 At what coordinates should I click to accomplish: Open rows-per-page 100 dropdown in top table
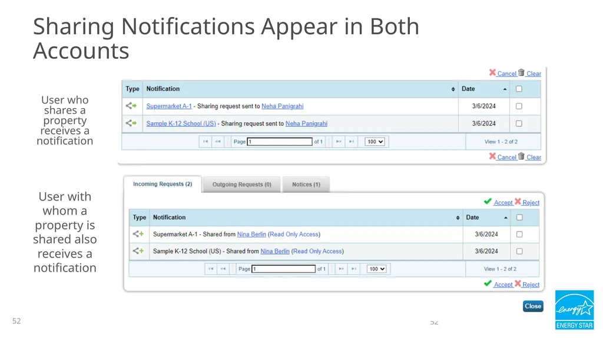coord(375,142)
